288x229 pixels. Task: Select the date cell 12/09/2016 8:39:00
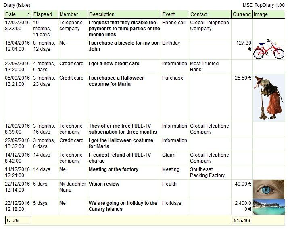coord(17,129)
